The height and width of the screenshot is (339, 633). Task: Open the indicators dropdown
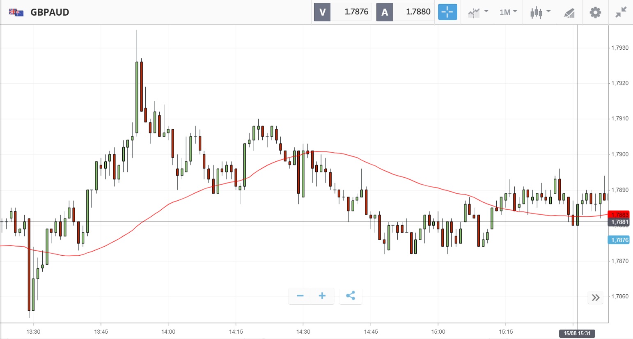478,12
